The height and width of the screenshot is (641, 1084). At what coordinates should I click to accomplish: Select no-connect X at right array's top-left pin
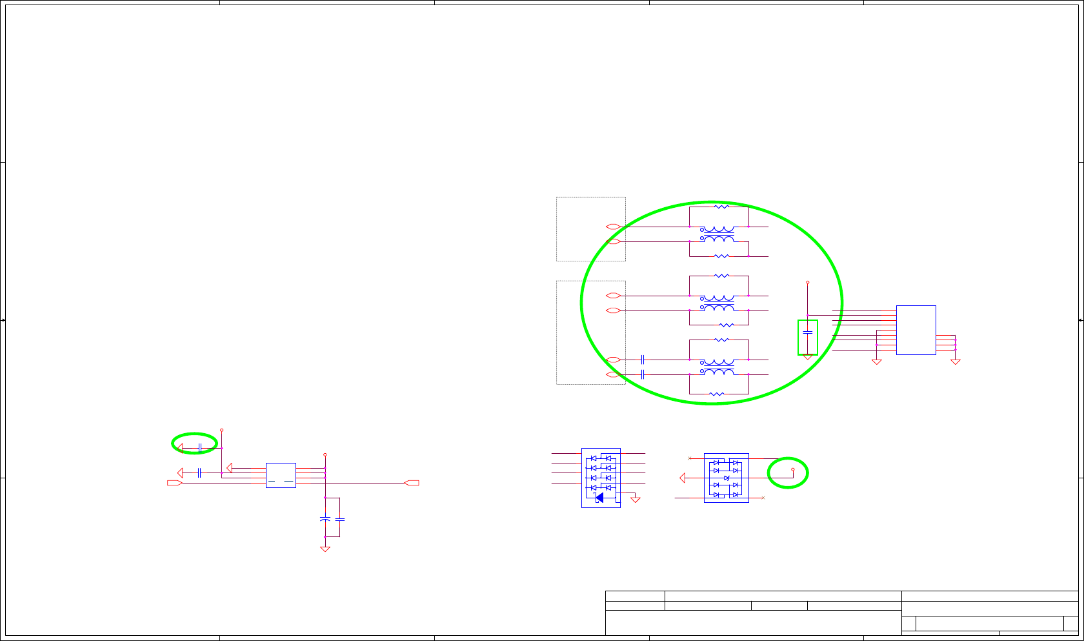[690, 458]
